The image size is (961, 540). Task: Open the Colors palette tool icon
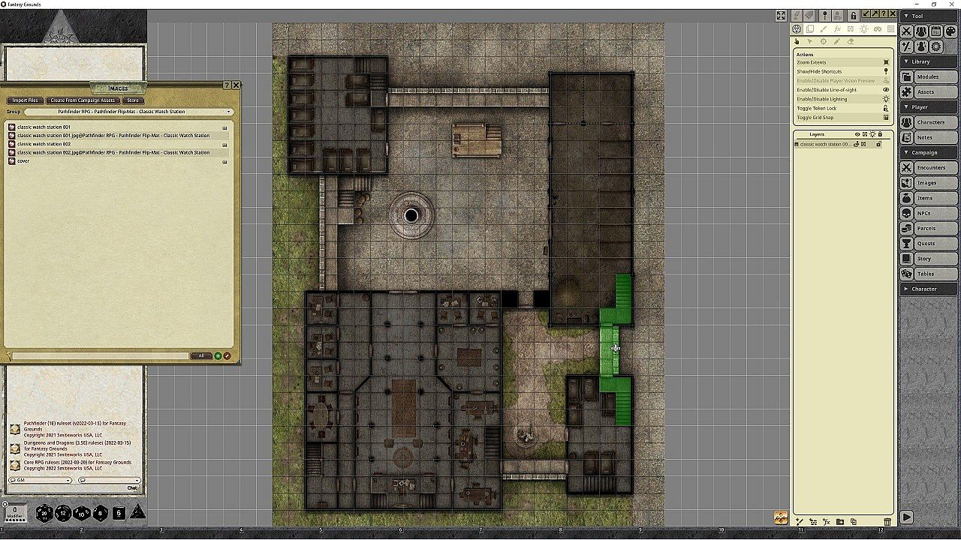point(950,31)
